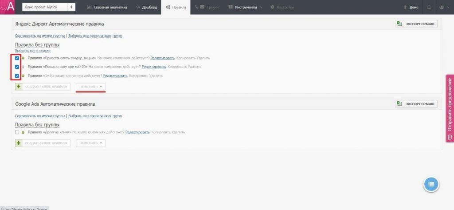Image resolution: width=454 pixels, height=210 pixels.
Task: Check the rule «Дорогие клики» checkbox
Action: 17,132
